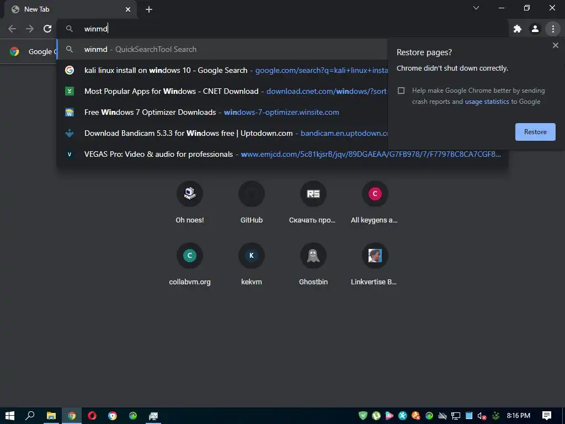
Task: Click the forward navigation arrow
Action: (30, 29)
